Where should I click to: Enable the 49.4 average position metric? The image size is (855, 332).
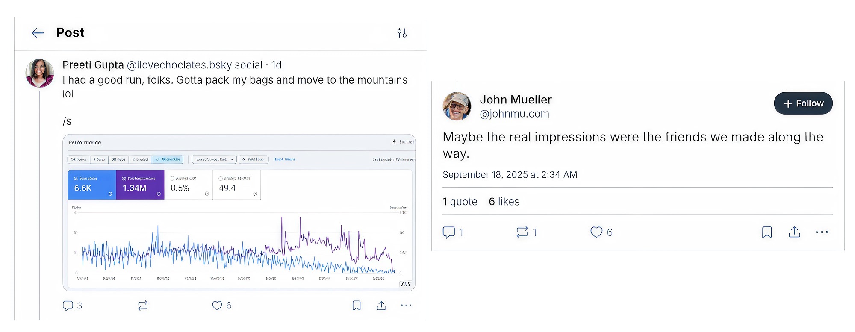[236, 185]
